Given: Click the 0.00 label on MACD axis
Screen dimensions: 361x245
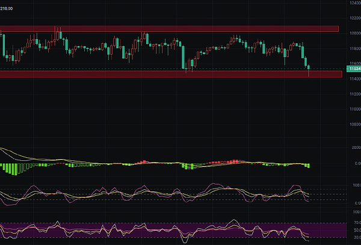Looking at the screenshot, I should tap(354, 163).
